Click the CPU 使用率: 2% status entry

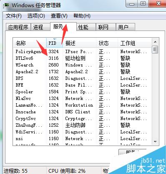point(67,171)
